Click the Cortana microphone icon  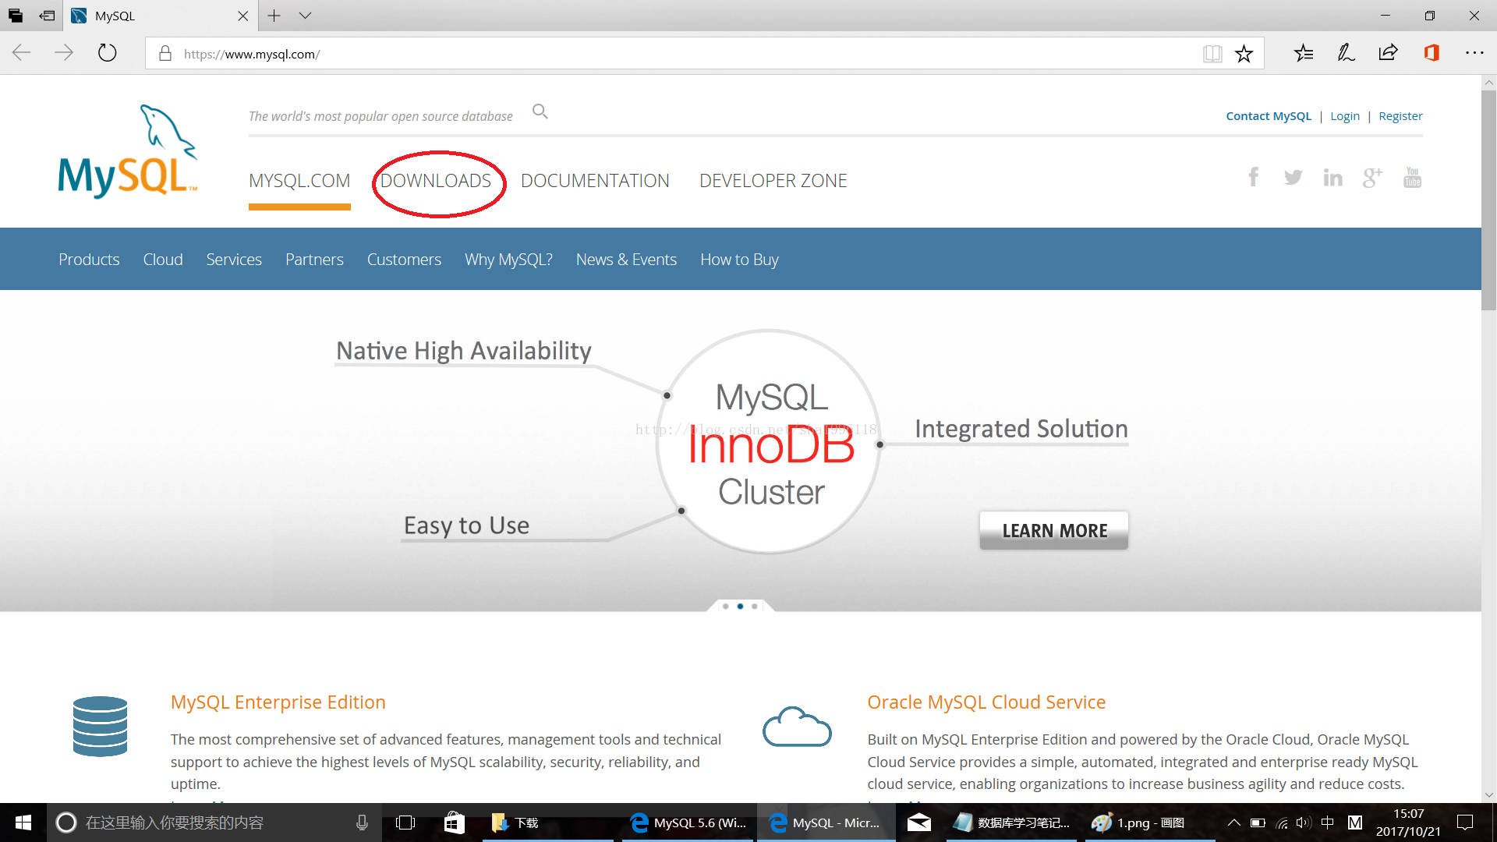(x=362, y=823)
